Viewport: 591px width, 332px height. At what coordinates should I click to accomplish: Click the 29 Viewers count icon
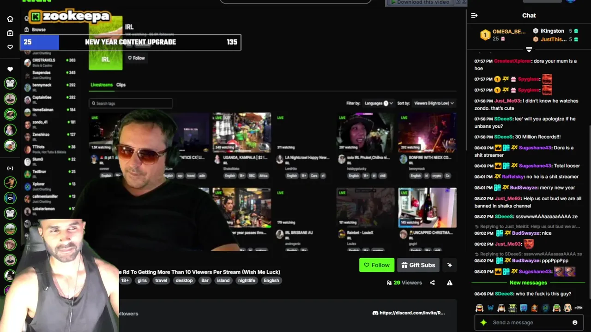point(389,283)
